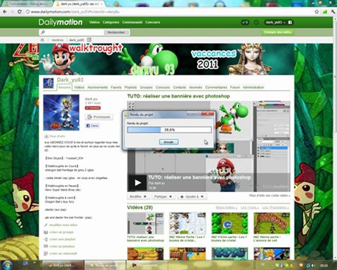Open the Vidéos profile tab
The width and height of the screenshot is (337, 270).
coord(79,87)
